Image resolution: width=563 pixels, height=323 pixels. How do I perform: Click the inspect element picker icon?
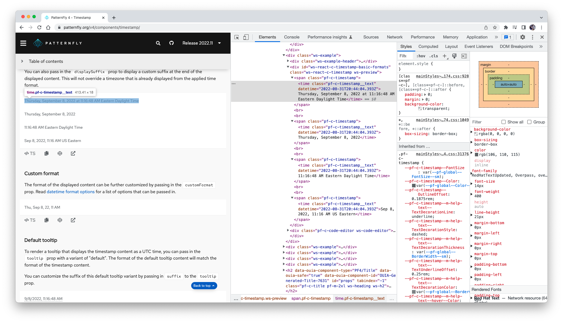[237, 37]
